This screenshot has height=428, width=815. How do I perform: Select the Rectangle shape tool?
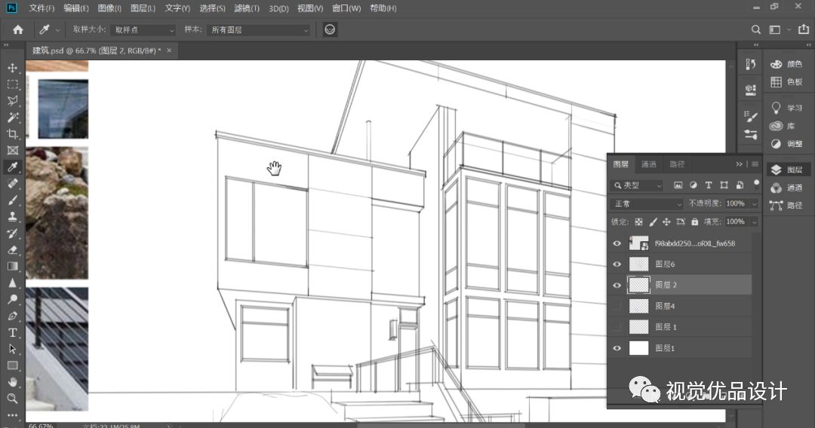(x=13, y=365)
